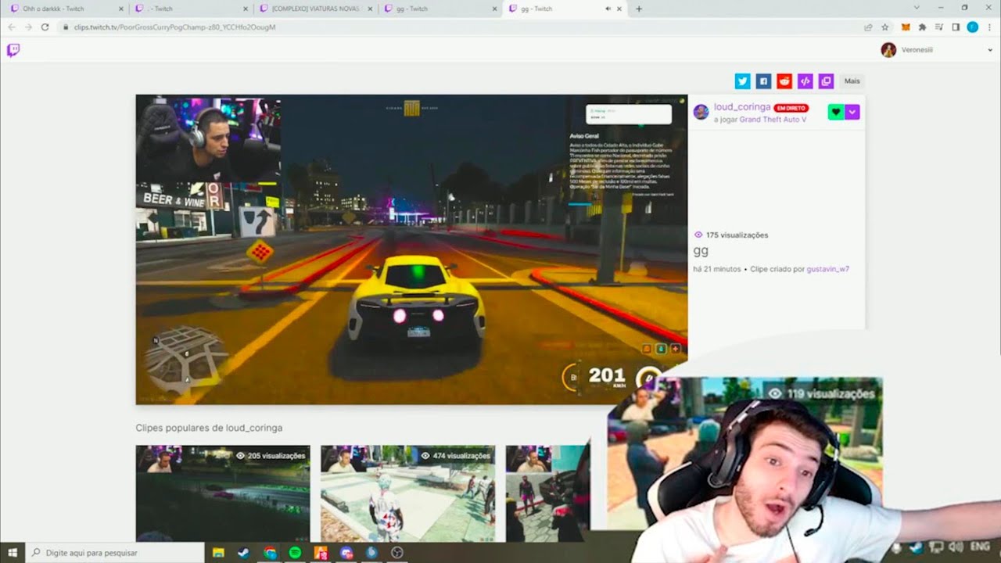Open Spotify from the taskbar
The width and height of the screenshot is (1001, 563).
pos(296,553)
